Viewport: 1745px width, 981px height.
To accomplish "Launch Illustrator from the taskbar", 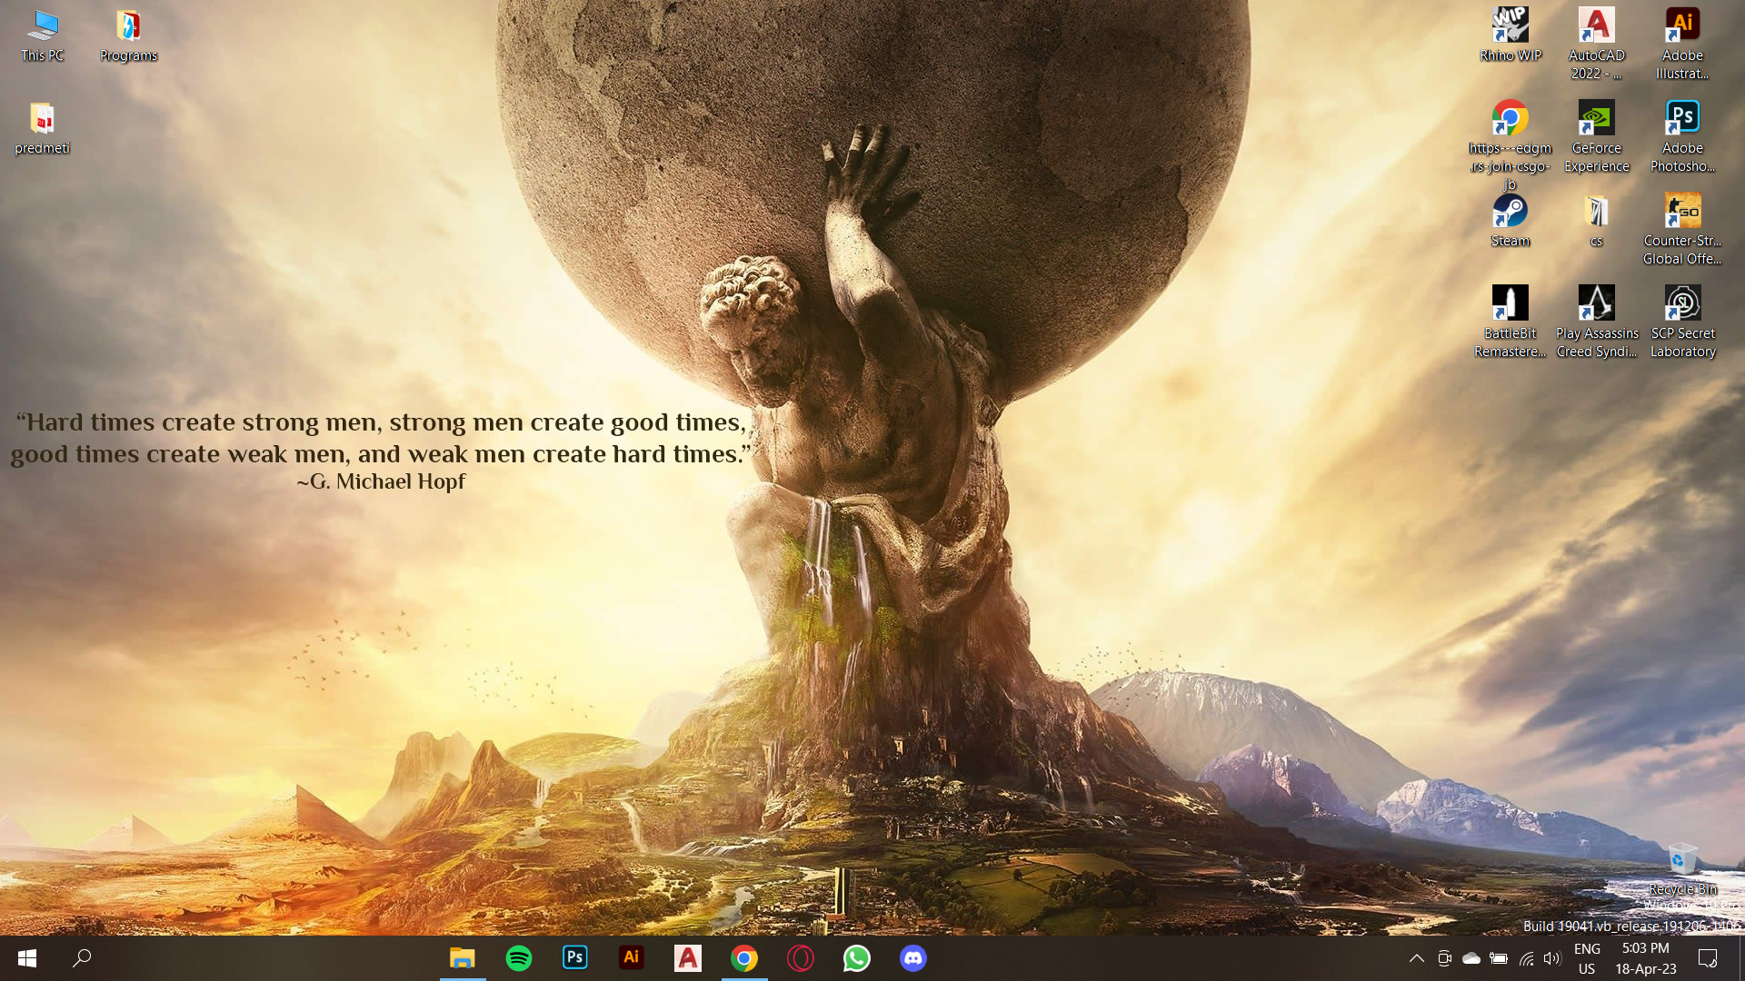I will click(x=632, y=958).
